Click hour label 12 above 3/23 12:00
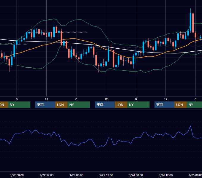 pos(106,99)
